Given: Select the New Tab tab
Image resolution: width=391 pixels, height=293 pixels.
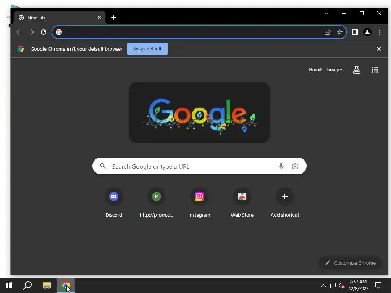Looking at the screenshot, I should point(59,18).
